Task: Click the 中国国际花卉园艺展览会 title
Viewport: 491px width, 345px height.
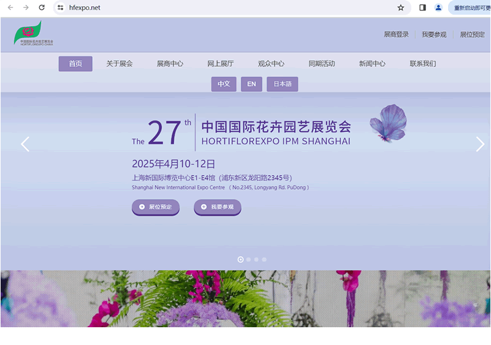Action: coord(276,127)
